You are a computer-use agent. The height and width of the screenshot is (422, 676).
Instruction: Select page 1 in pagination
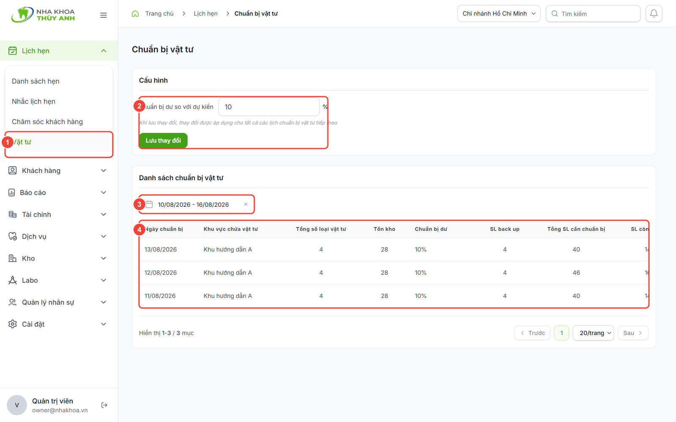coord(562,333)
